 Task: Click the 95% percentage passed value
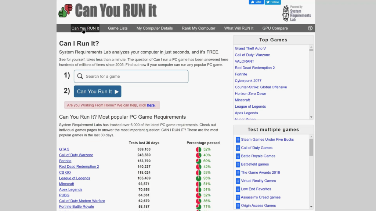[x=207, y=178]
